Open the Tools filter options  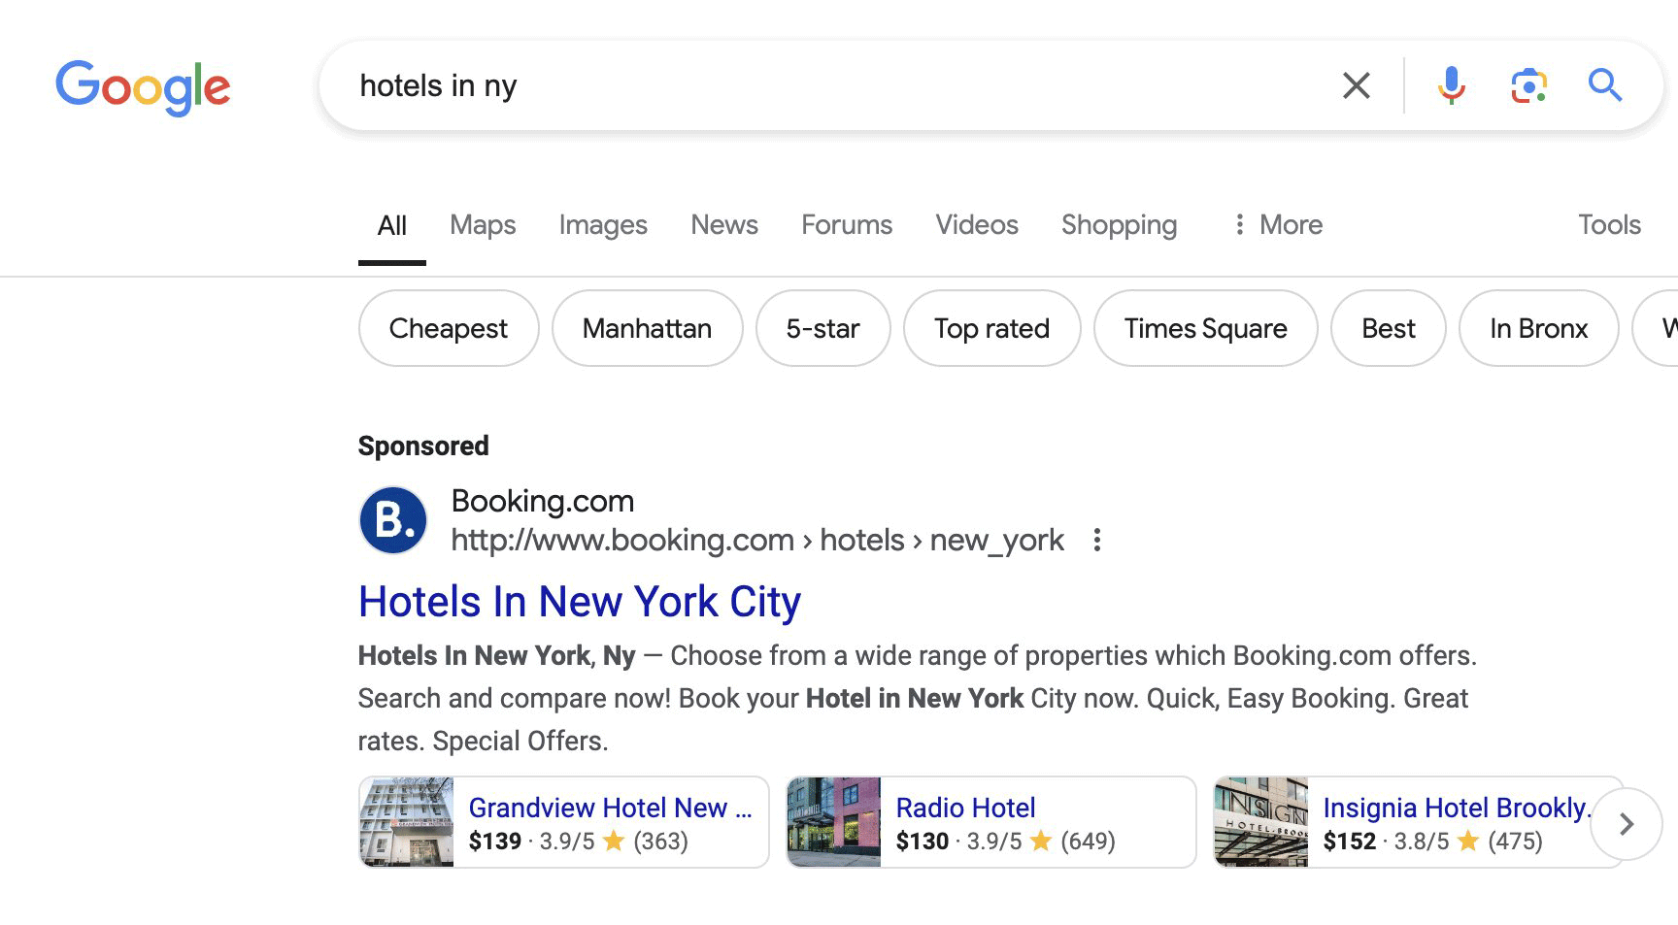point(1608,225)
